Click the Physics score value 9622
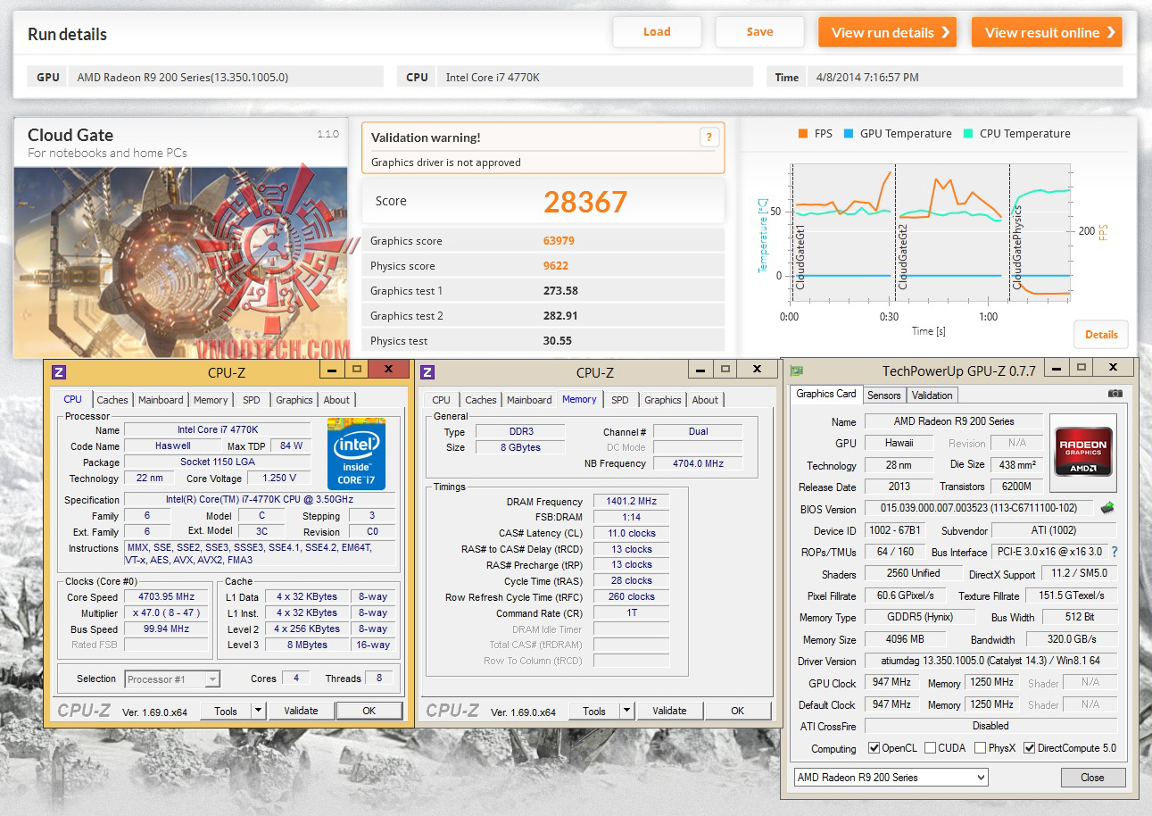Screen dimensions: 1152x816 555,266
